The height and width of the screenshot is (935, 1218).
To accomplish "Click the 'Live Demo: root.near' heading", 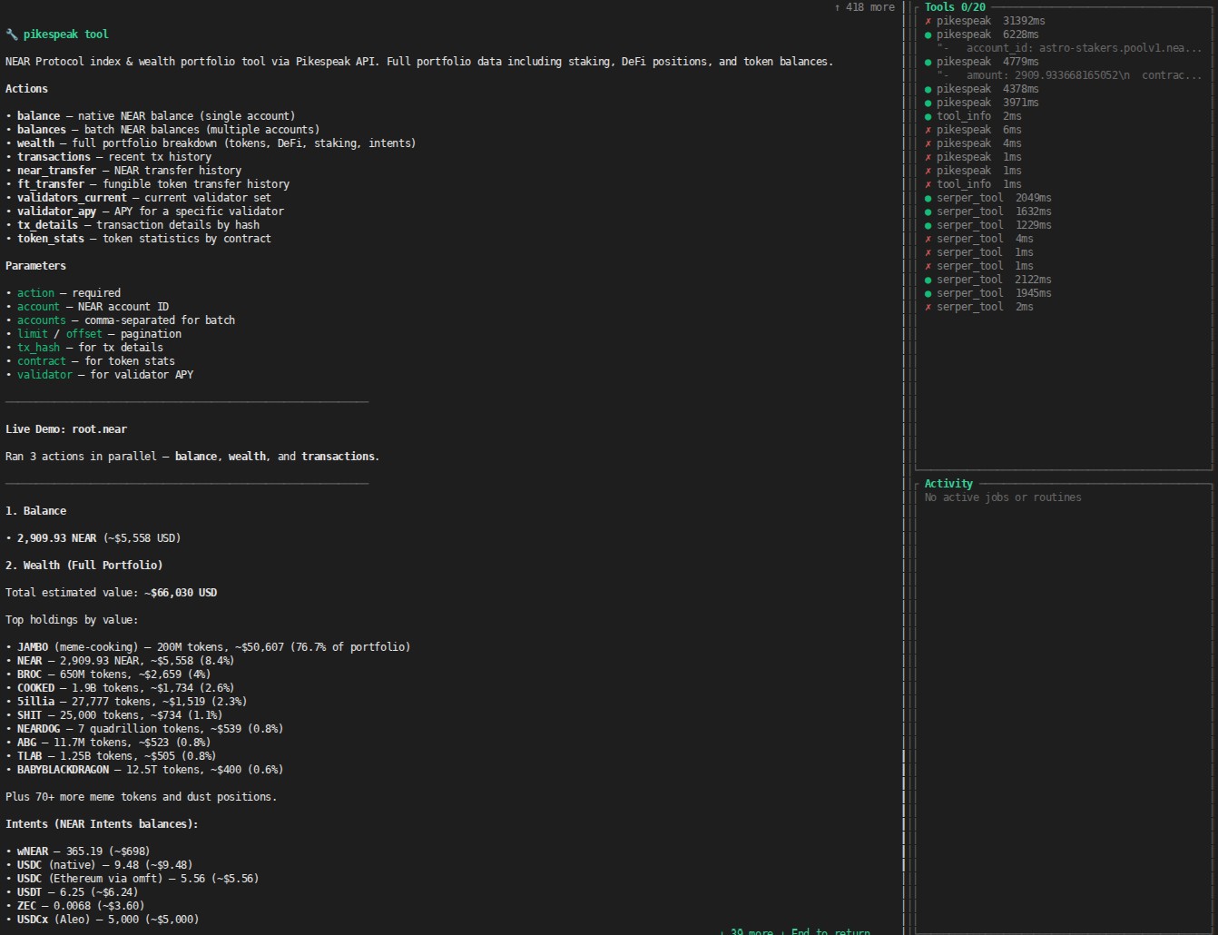I will [66, 429].
